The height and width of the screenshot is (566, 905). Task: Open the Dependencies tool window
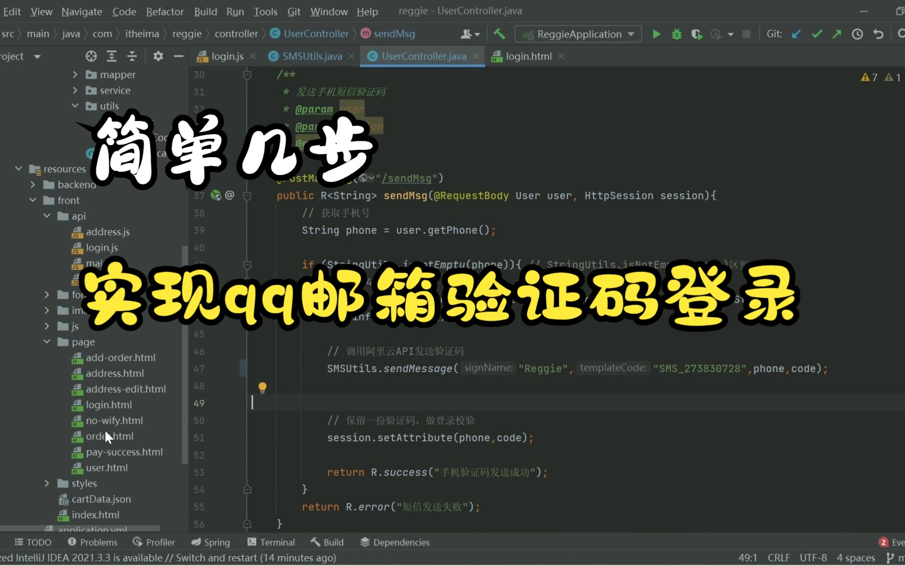395,542
